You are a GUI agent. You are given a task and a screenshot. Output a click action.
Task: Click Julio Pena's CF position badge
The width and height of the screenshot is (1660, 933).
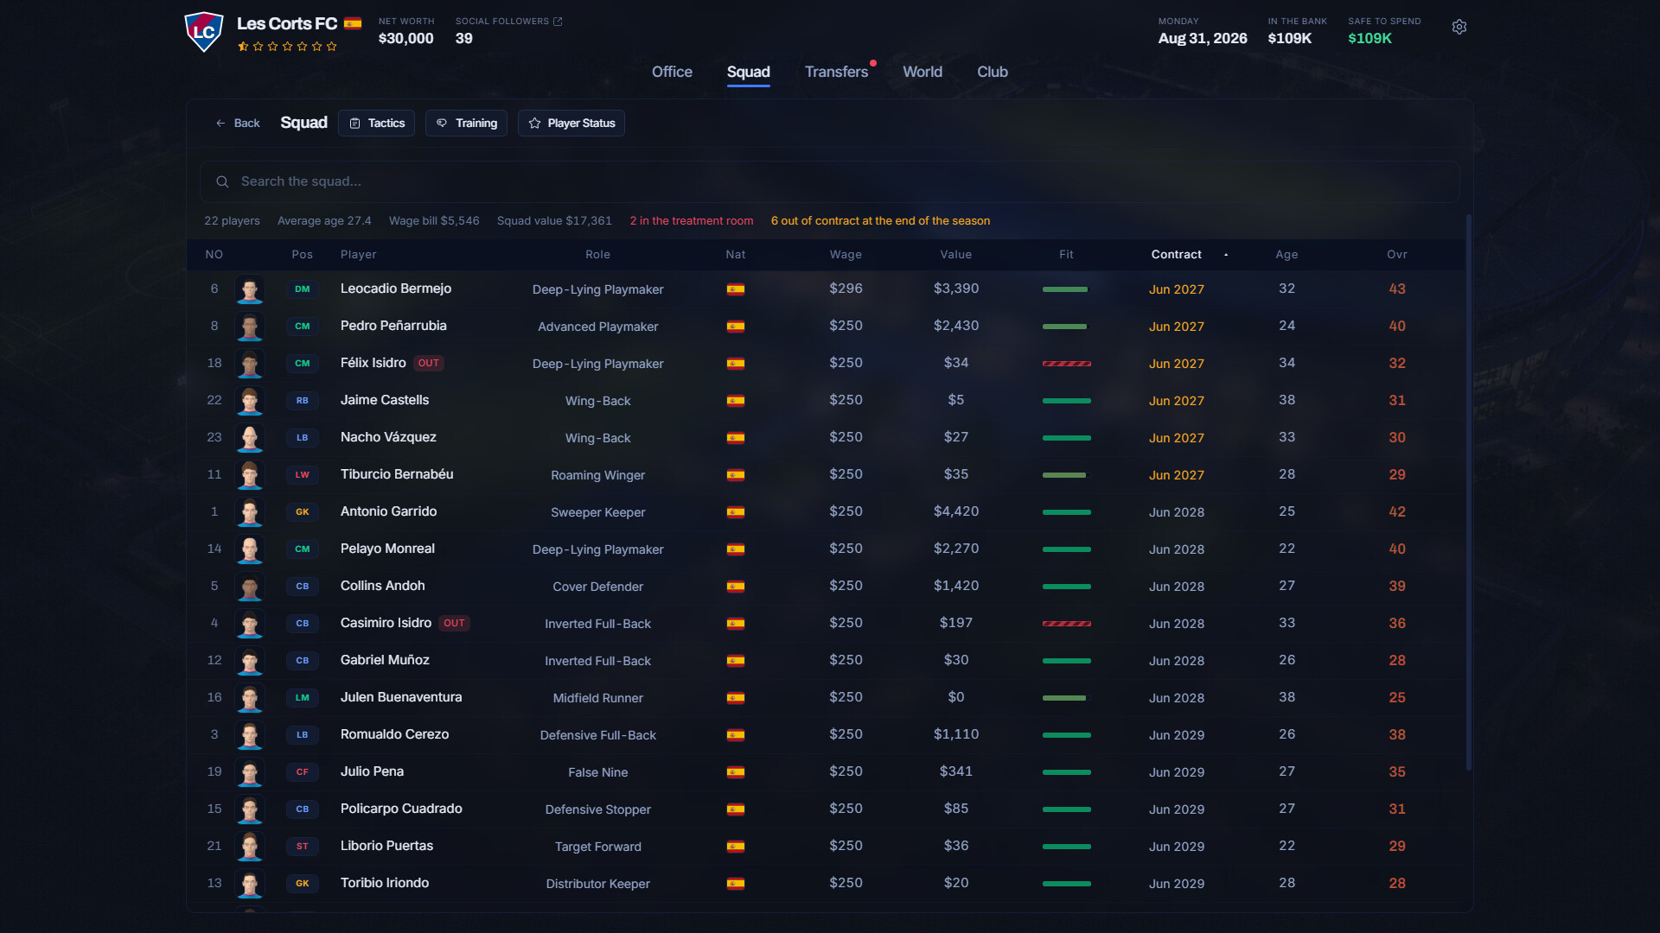coord(302,772)
